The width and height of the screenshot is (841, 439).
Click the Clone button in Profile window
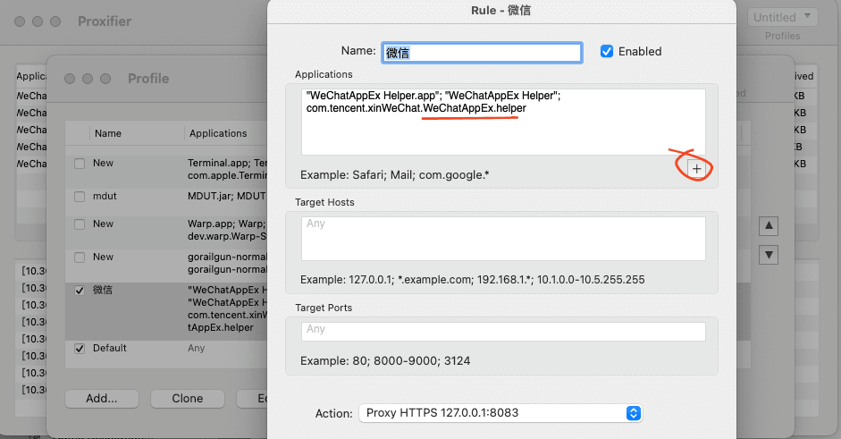point(188,398)
